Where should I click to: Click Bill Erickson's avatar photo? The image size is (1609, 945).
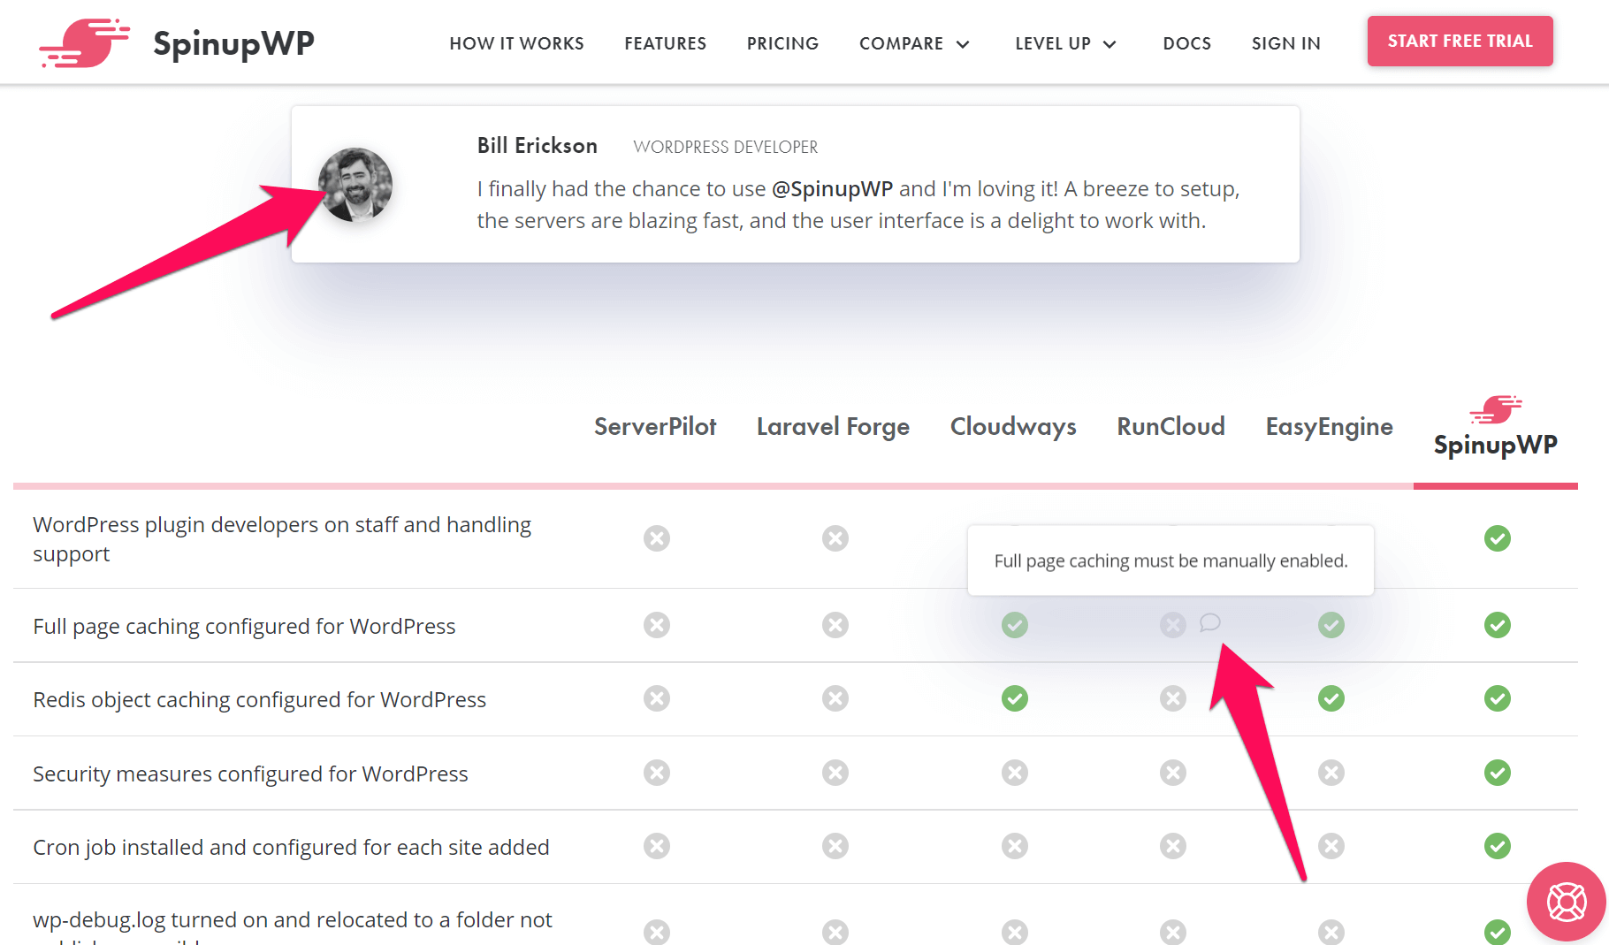pos(355,184)
